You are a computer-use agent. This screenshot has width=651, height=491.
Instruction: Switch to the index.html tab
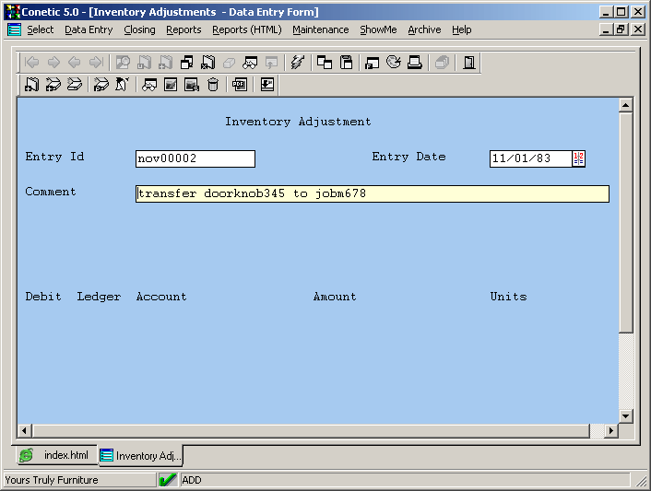(57, 456)
